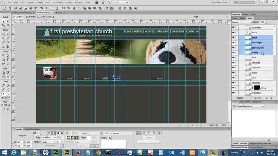The width and height of the screenshot is (278, 156).
Task: Open the Expanded Mode workspace dropdown
Action: click(221, 3)
